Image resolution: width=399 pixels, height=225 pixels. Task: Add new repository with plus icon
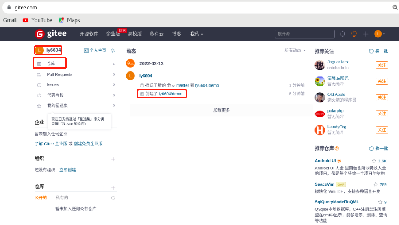pyautogui.click(x=113, y=188)
